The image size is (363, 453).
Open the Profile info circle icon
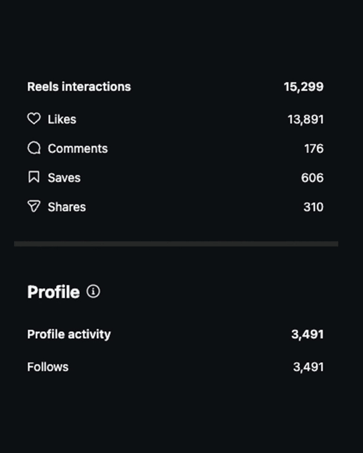(93, 291)
